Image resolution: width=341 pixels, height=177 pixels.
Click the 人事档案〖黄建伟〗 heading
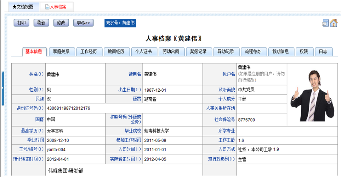173,38
